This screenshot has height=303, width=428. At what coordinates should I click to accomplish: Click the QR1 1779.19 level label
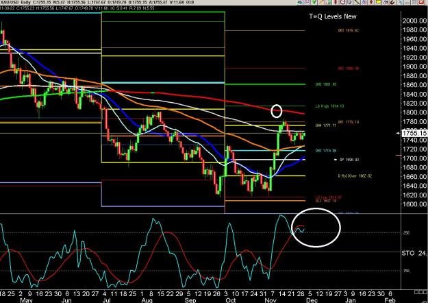click(x=349, y=122)
